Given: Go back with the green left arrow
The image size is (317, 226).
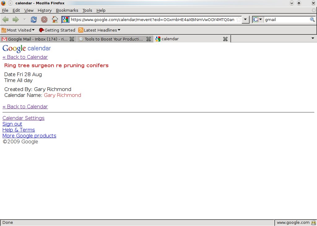Looking at the screenshot, I should pyautogui.click(x=5, y=20).
